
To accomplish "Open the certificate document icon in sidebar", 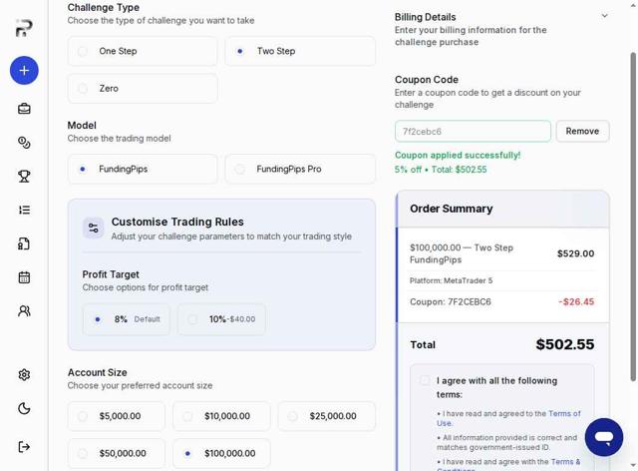I will (x=24, y=243).
